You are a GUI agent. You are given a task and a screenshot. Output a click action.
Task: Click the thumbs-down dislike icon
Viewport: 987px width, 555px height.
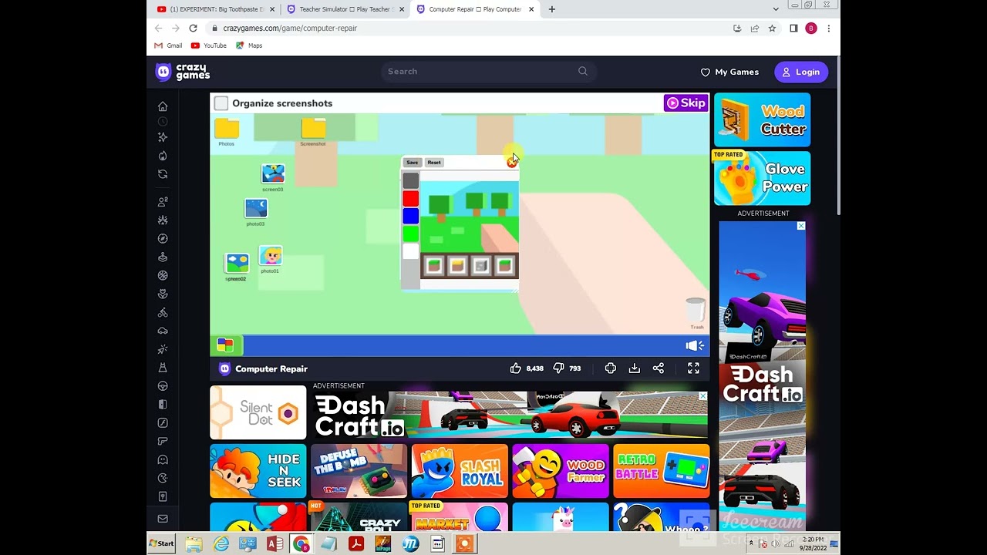click(x=558, y=368)
